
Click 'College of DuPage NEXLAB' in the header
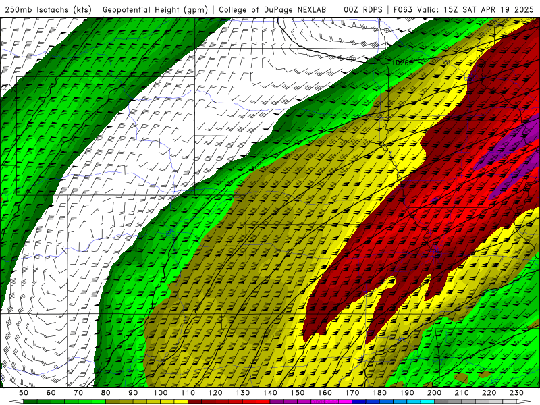pyautogui.click(x=273, y=9)
